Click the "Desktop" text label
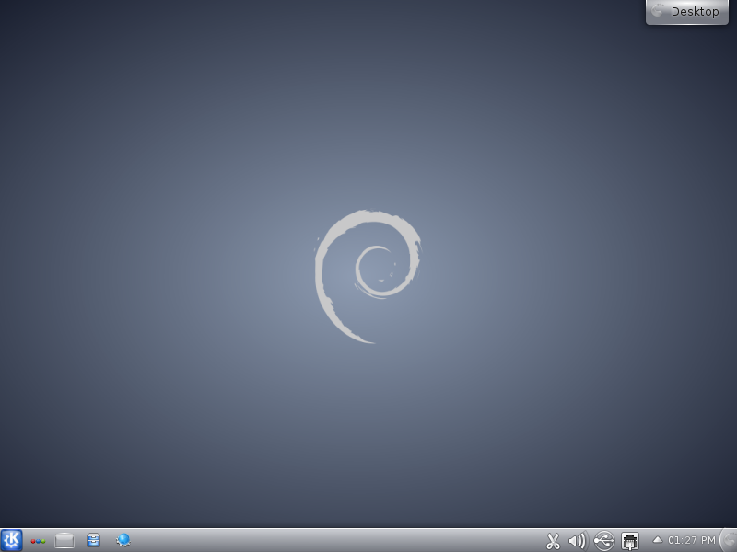Screen dimensions: 737x552 point(695,12)
